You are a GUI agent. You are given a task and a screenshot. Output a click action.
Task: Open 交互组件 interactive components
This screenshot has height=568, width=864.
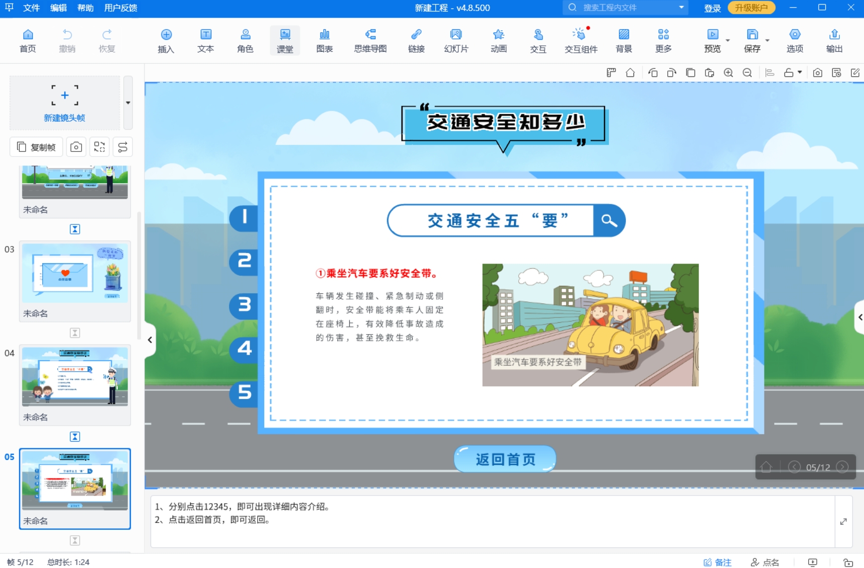click(581, 40)
